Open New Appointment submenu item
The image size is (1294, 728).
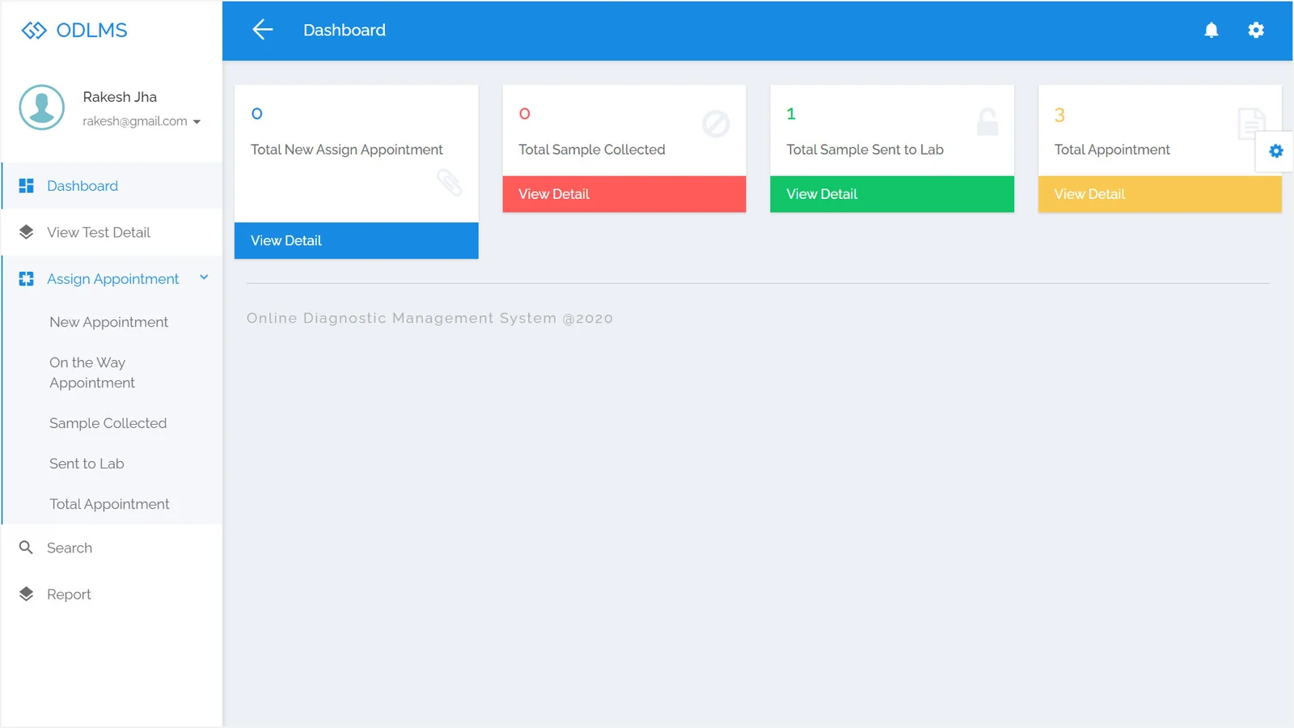[108, 322]
